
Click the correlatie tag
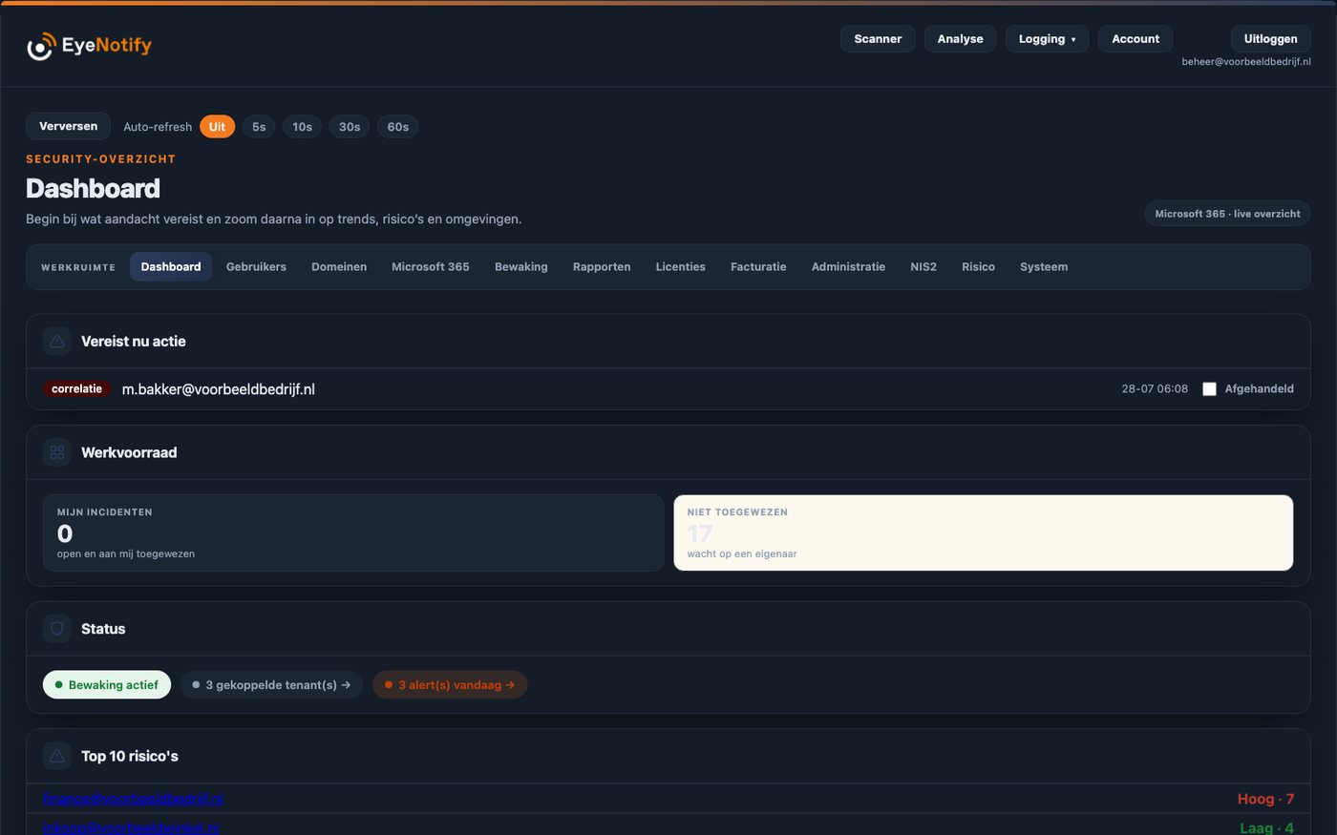coord(76,389)
